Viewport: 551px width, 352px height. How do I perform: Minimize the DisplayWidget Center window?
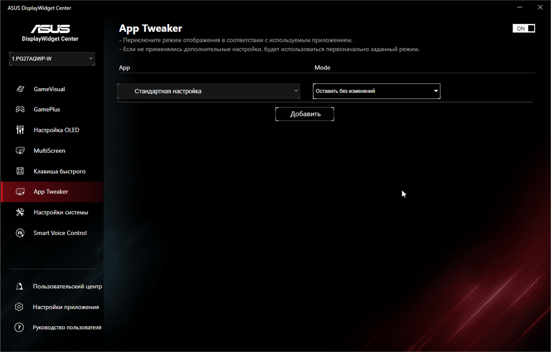[x=519, y=8]
